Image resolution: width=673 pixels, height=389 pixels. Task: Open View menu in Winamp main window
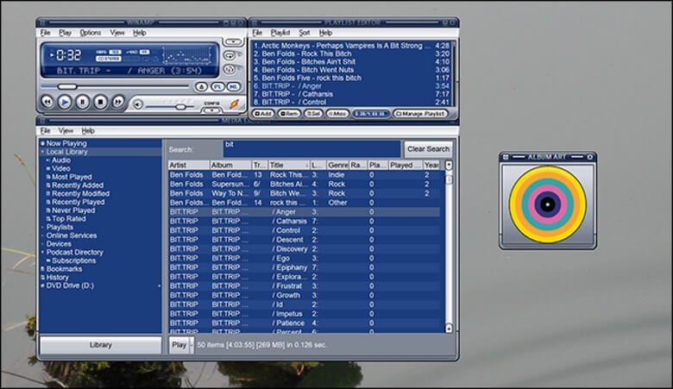pyautogui.click(x=116, y=33)
